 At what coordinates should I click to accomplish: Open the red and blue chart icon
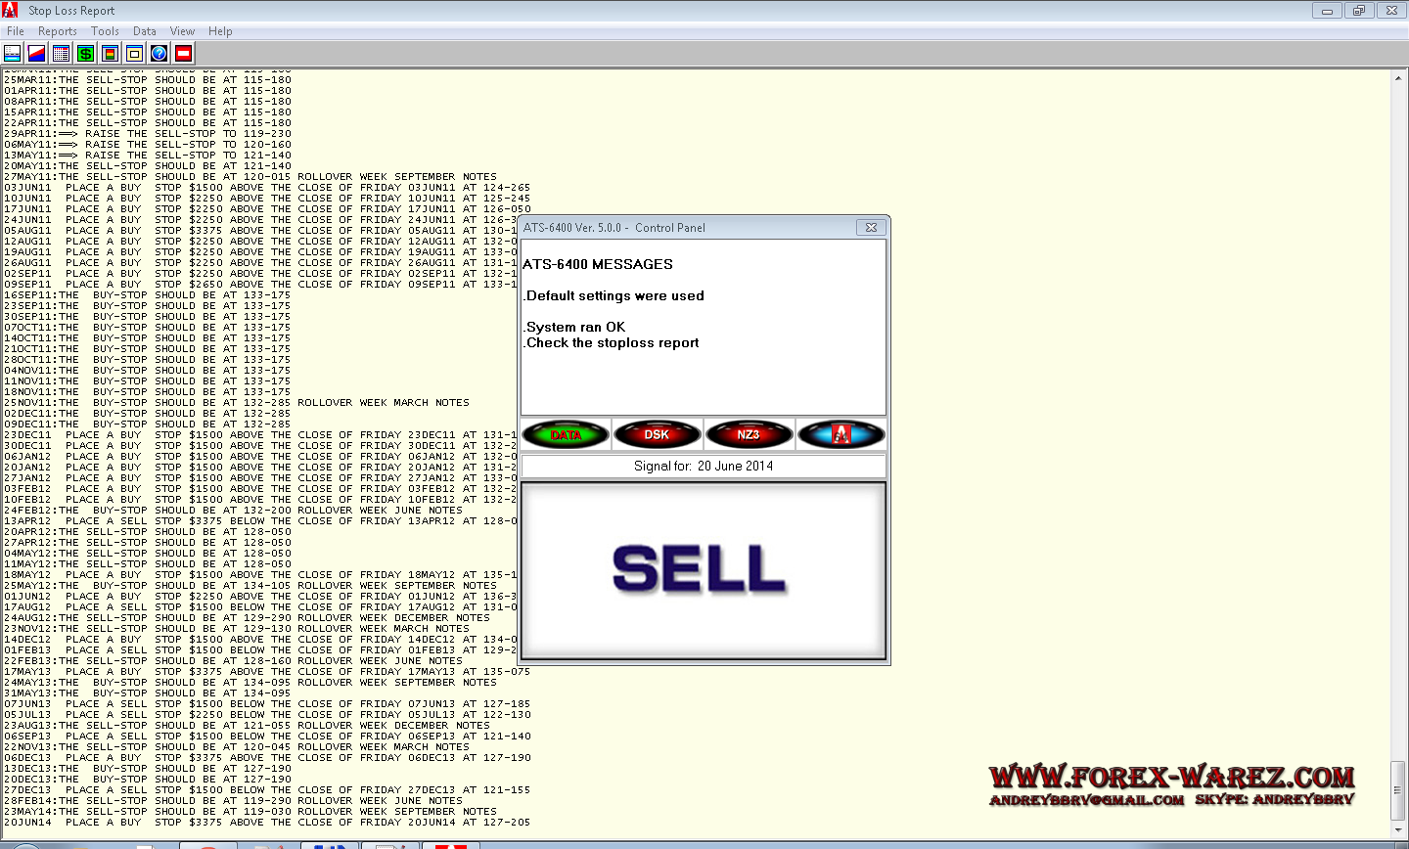point(36,54)
